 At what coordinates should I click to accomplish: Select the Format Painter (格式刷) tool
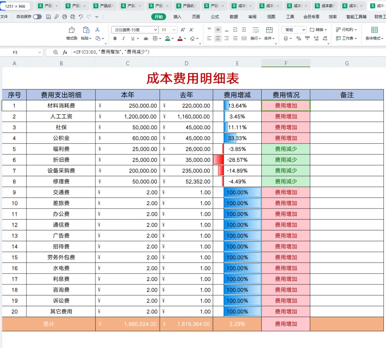tap(71, 33)
